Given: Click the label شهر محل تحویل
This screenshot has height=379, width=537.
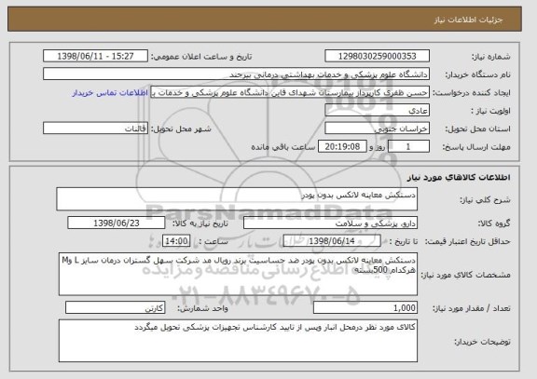Looking at the screenshot, I should point(181,129).
